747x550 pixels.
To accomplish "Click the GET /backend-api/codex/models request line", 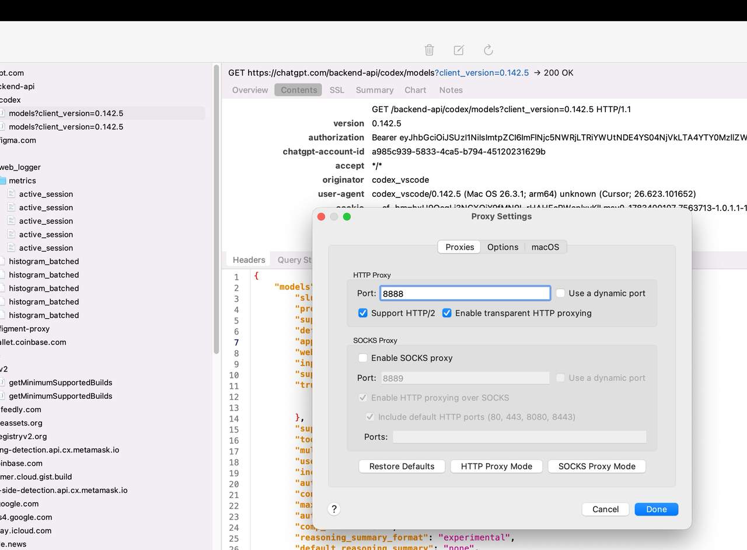I will pos(501,110).
